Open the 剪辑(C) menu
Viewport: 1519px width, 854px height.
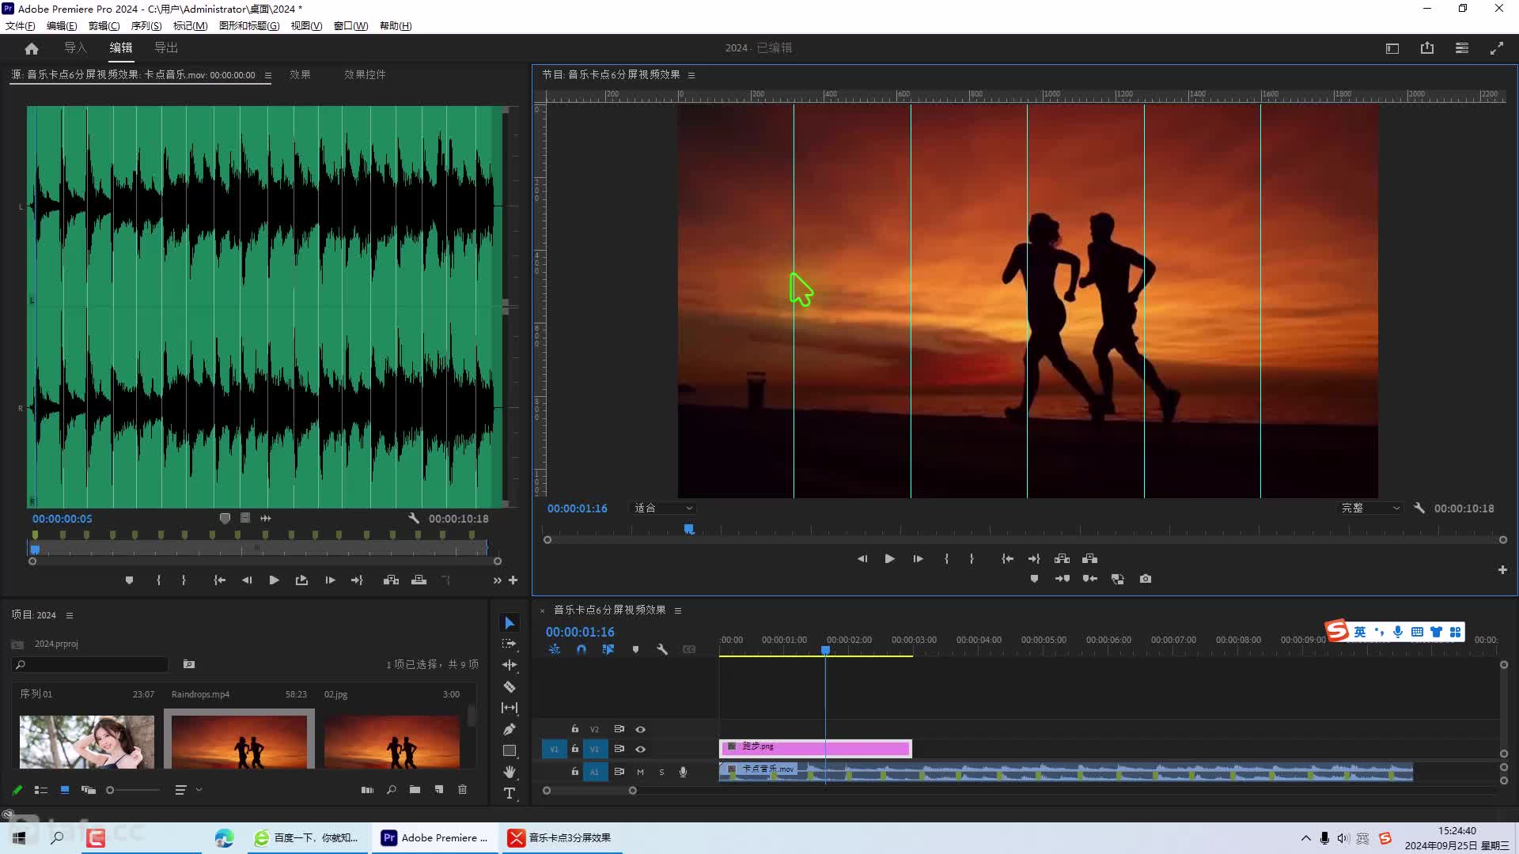pos(104,25)
